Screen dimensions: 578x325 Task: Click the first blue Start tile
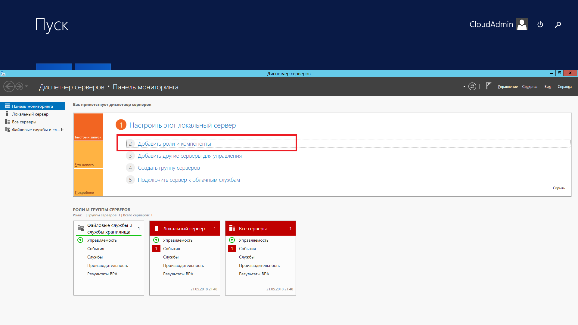54,67
